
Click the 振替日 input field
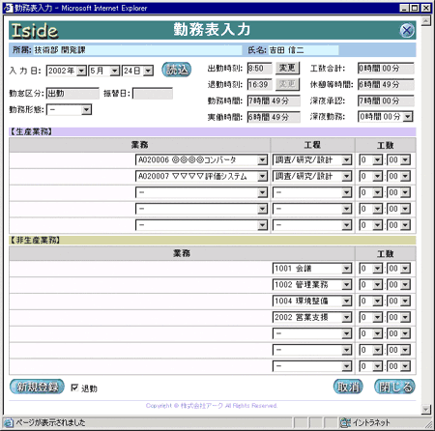click(x=153, y=94)
